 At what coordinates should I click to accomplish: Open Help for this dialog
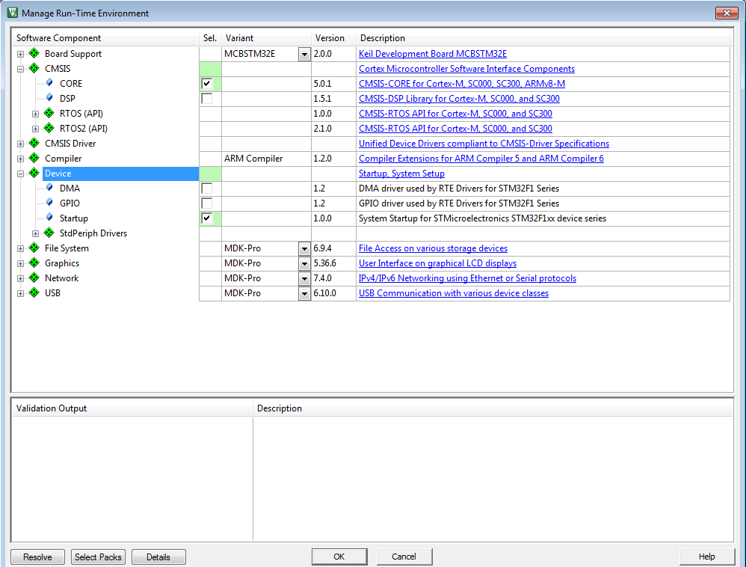[x=706, y=556]
